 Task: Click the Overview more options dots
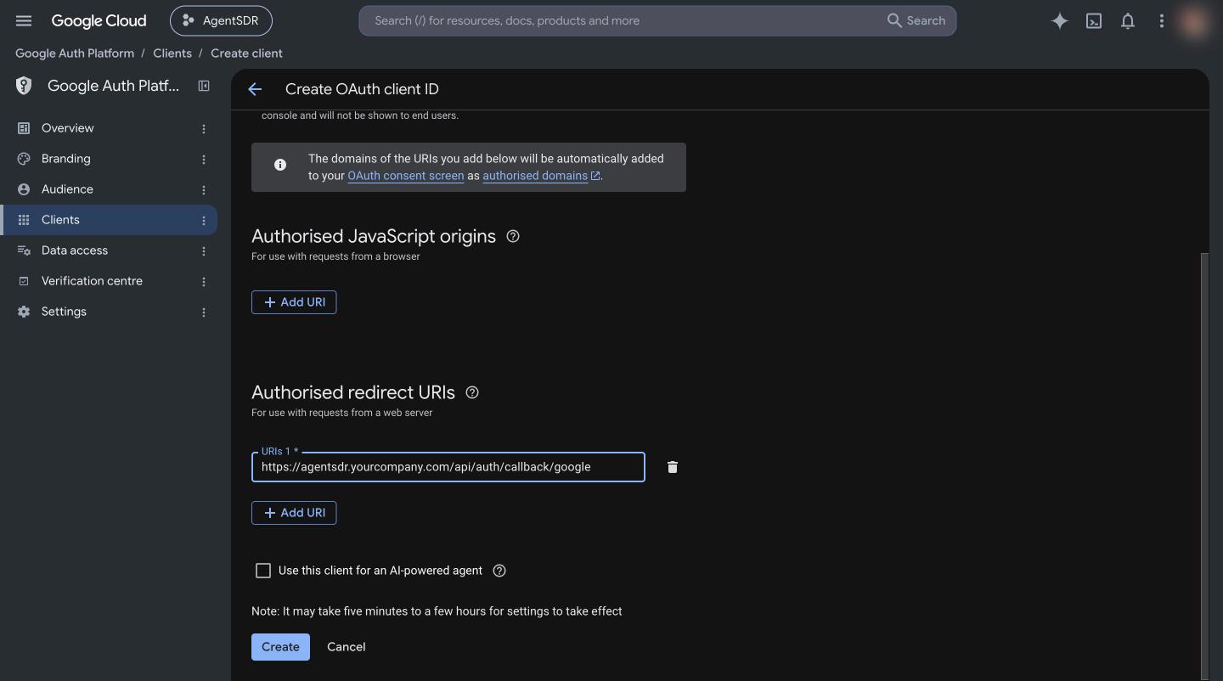(204, 128)
